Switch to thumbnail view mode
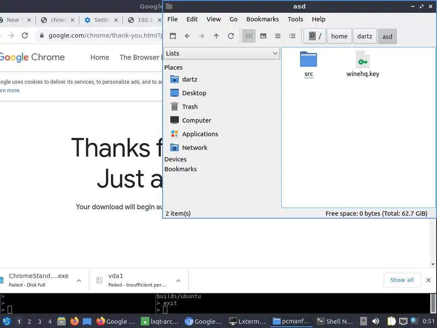This screenshot has height=328, width=437. [x=263, y=36]
